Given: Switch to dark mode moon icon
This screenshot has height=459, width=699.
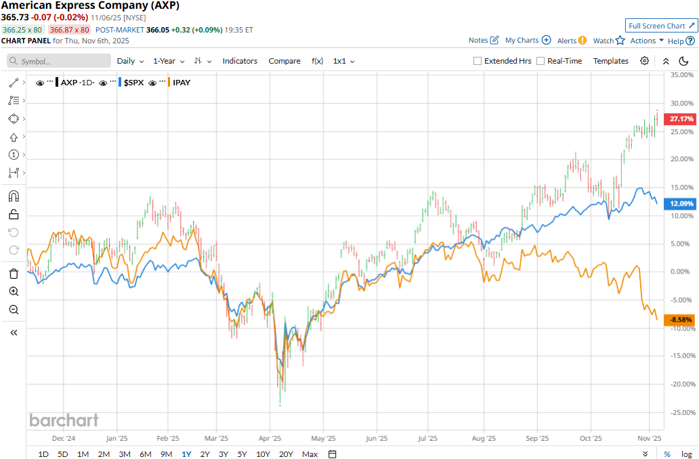Looking at the screenshot, I should (683, 61).
